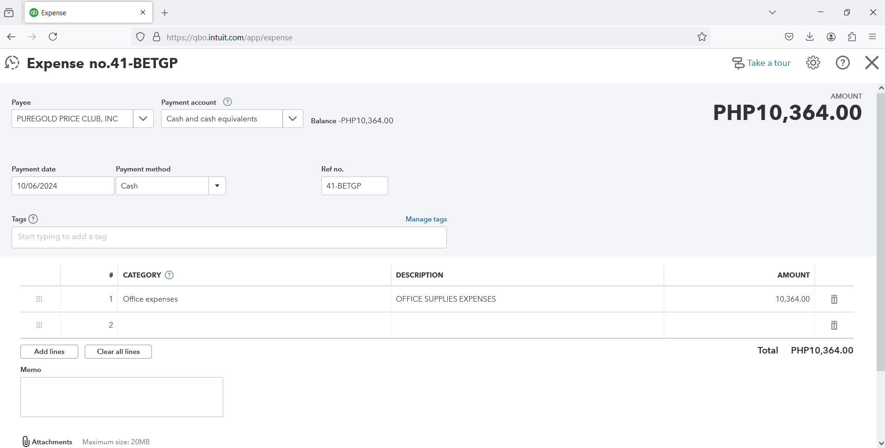
Task: Save page to Pocket
Action: 789,37
